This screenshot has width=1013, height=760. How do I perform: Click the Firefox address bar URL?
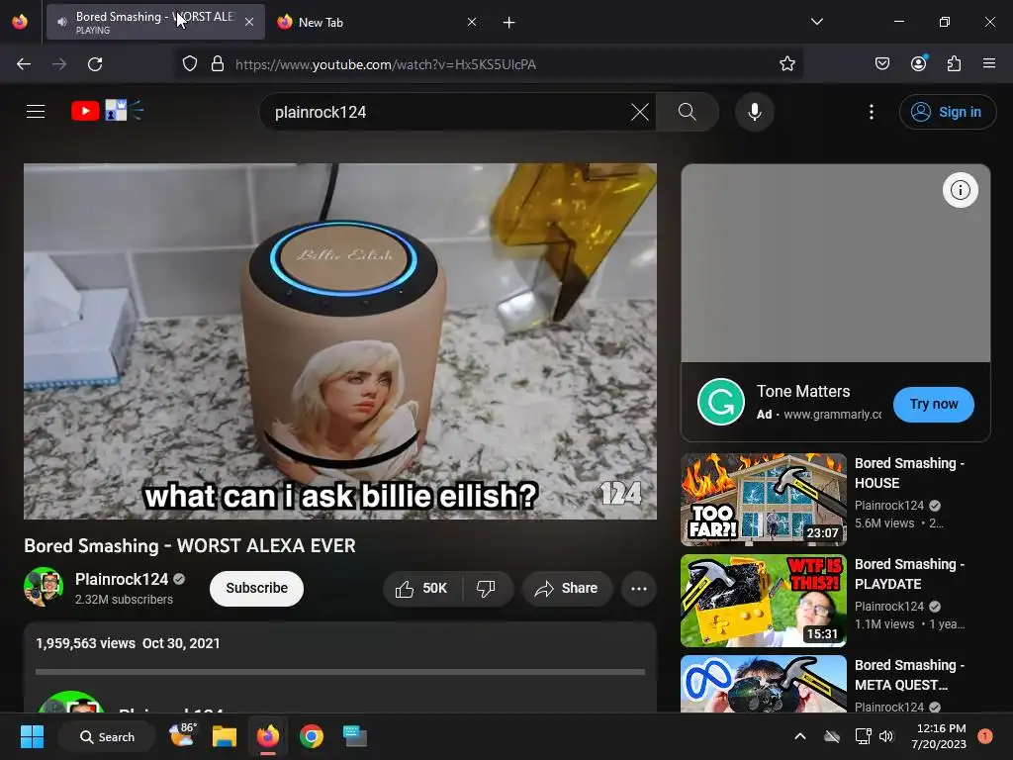coord(386,64)
